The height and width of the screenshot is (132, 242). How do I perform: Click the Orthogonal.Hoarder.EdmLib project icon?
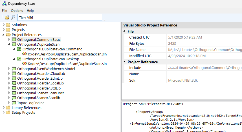tap(14, 79)
